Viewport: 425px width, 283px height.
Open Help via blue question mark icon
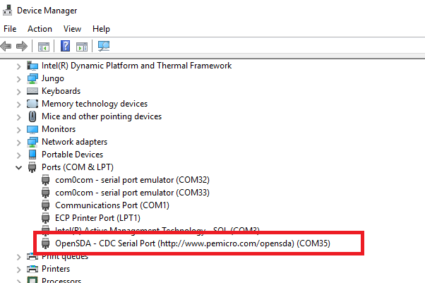click(x=65, y=47)
